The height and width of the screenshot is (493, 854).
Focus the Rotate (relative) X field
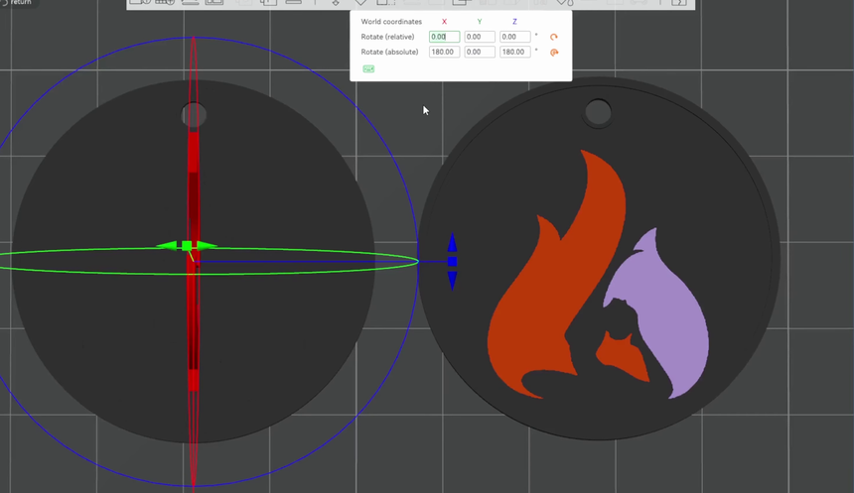click(x=445, y=37)
